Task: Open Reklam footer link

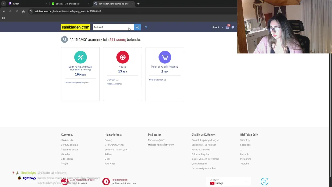Action: pos(108,154)
